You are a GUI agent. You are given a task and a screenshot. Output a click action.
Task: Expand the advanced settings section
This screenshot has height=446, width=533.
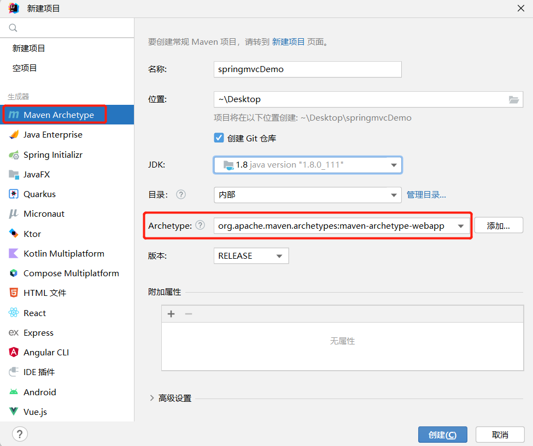[152, 399]
